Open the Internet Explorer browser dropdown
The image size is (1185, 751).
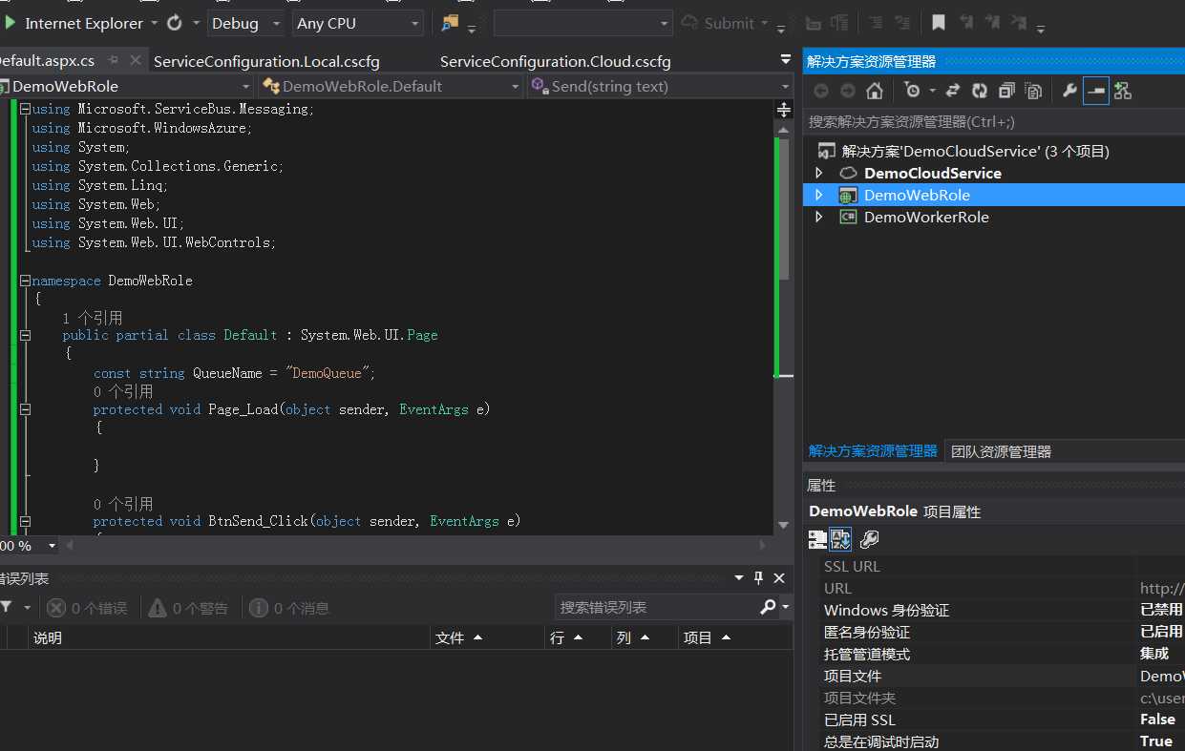tap(154, 23)
